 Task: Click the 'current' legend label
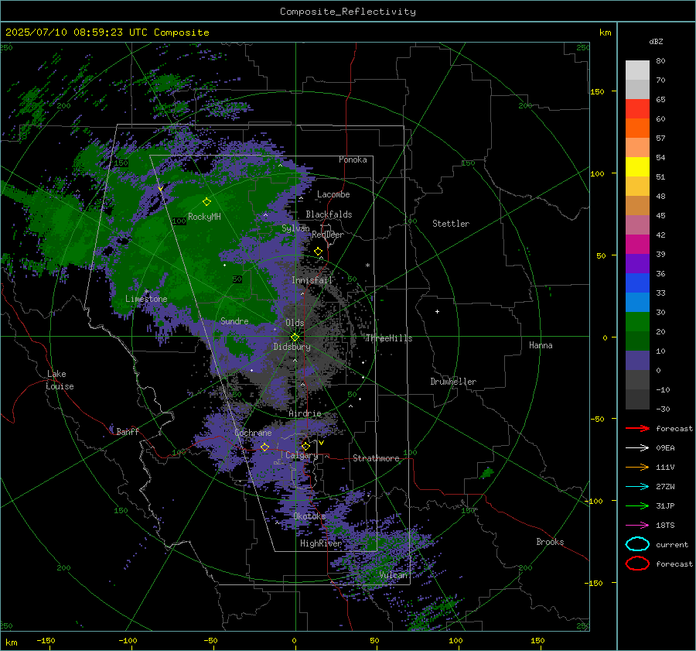point(672,544)
